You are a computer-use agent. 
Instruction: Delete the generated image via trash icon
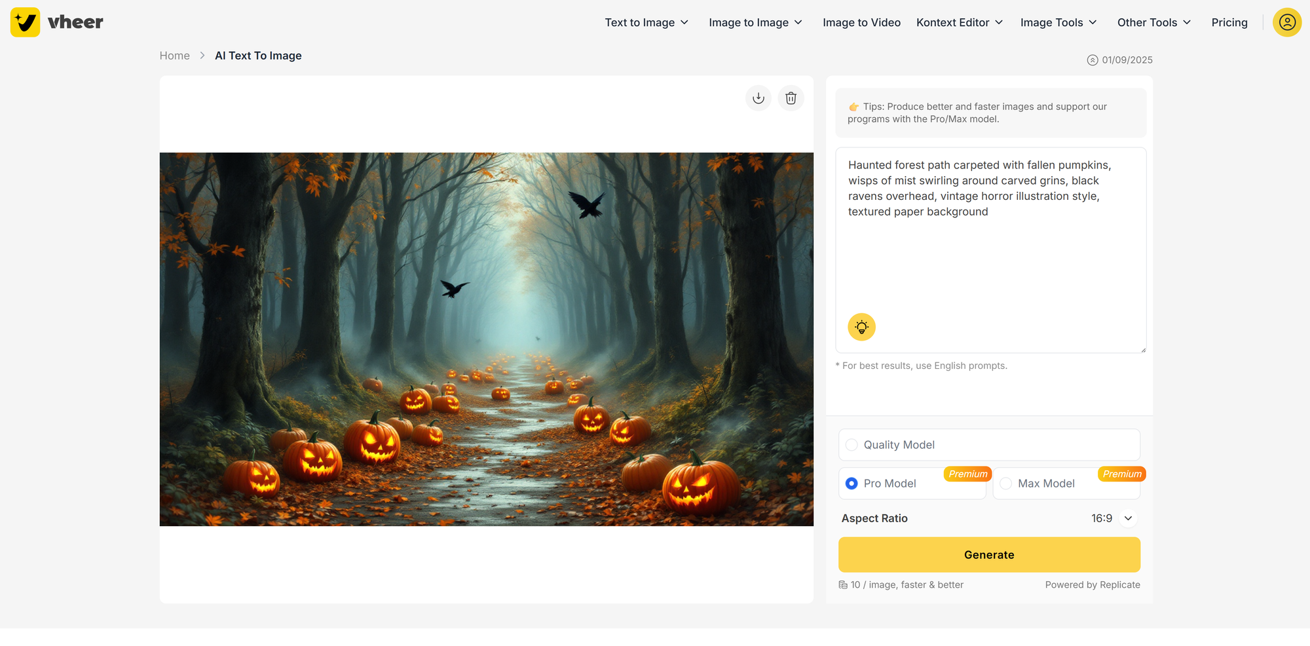791,98
